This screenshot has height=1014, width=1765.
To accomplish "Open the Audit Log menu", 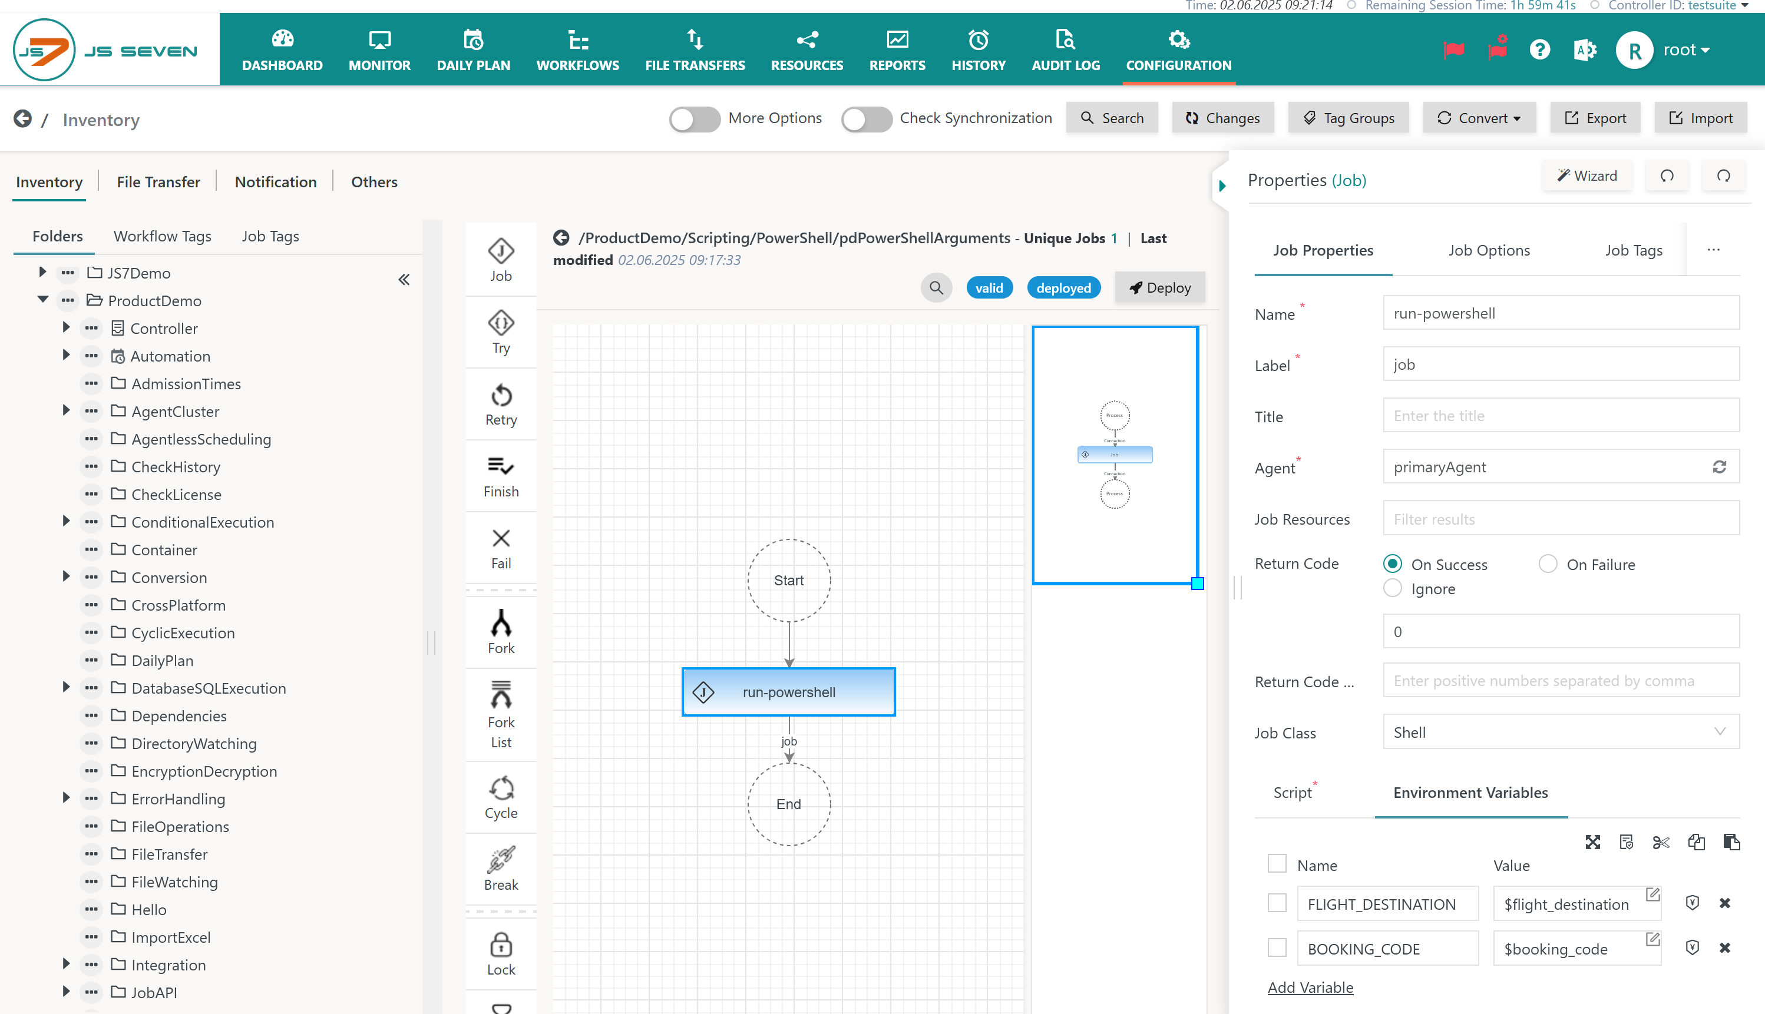I will pyautogui.click(x=1066, y=50).
